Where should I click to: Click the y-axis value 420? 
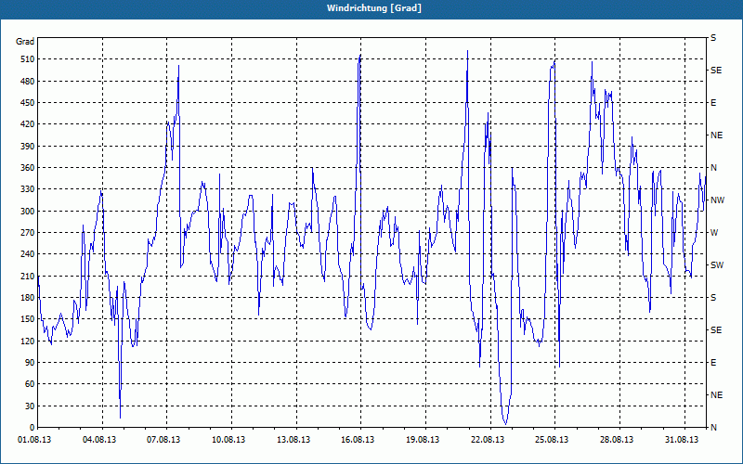click(x=26, y=124)
